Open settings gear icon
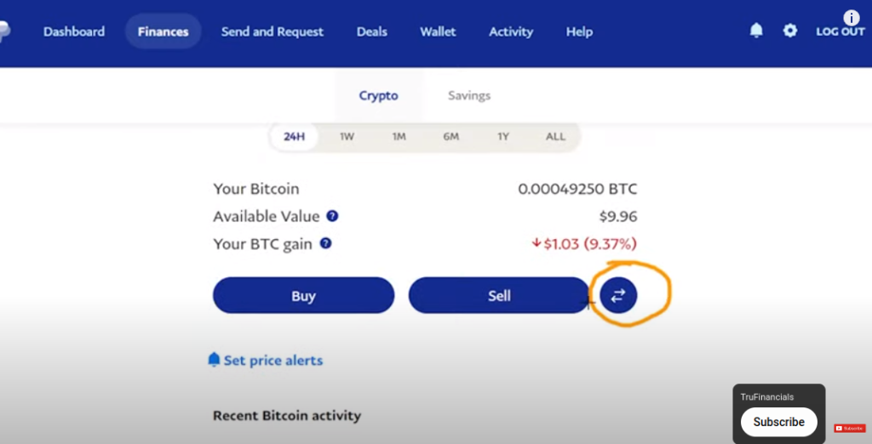Screen dimensions: 872x444 point(789,31)
